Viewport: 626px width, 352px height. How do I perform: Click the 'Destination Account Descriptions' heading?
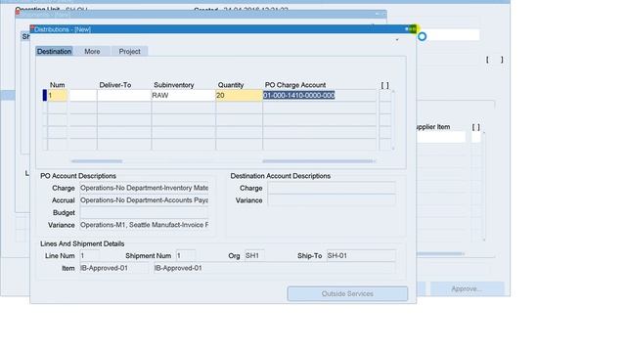point(281,176)
